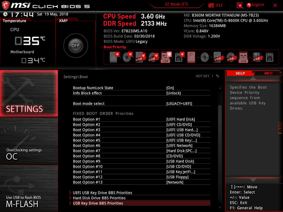Pick the legacy USB Hard Disk boot icon
283x212 pixels.
click(x=217, y=57)
